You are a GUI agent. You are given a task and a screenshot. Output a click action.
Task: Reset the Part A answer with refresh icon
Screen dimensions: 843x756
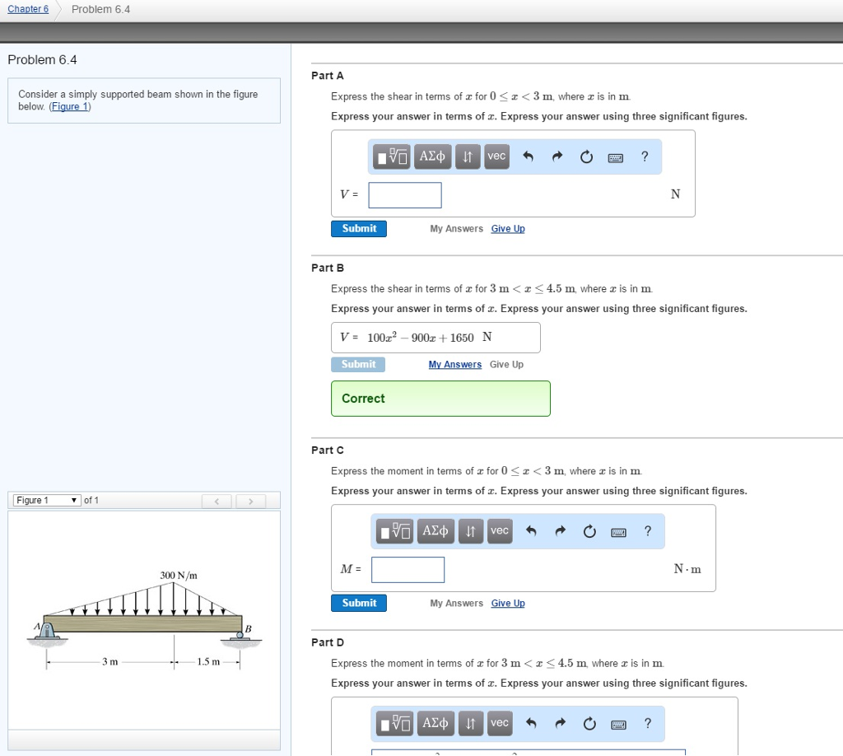click(x=586, y=156)
